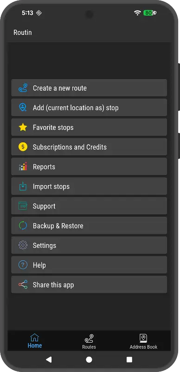Tap the share nodes icon

[23, 285]
